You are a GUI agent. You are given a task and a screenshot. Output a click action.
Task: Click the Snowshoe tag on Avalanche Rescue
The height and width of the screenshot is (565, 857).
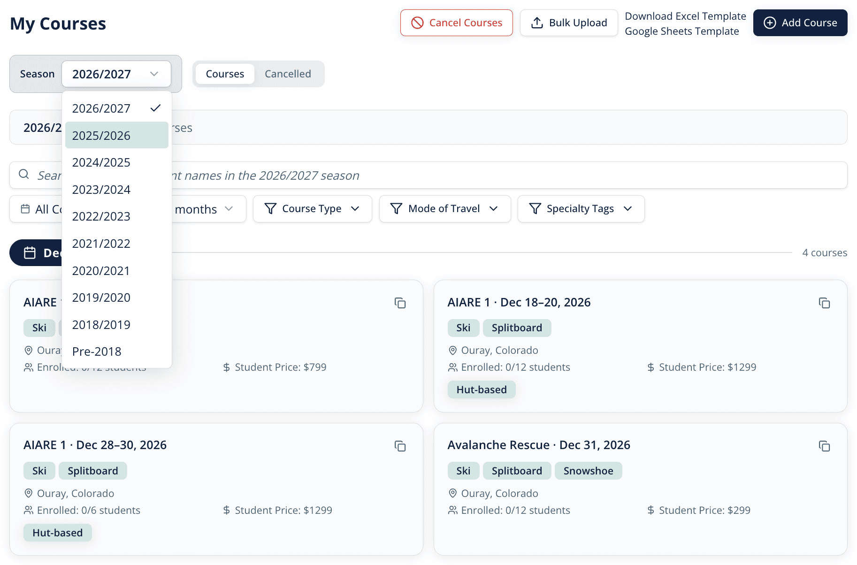[x=588, y=471]
